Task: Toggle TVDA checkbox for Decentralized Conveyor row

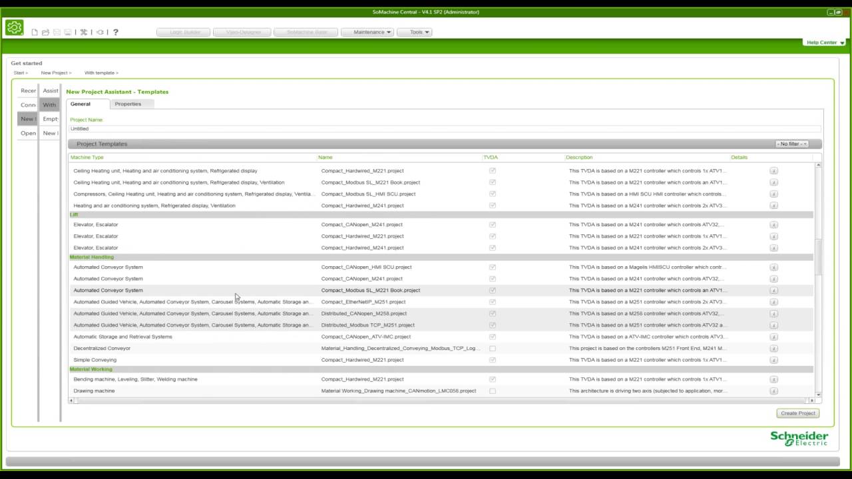Action: 493,348
